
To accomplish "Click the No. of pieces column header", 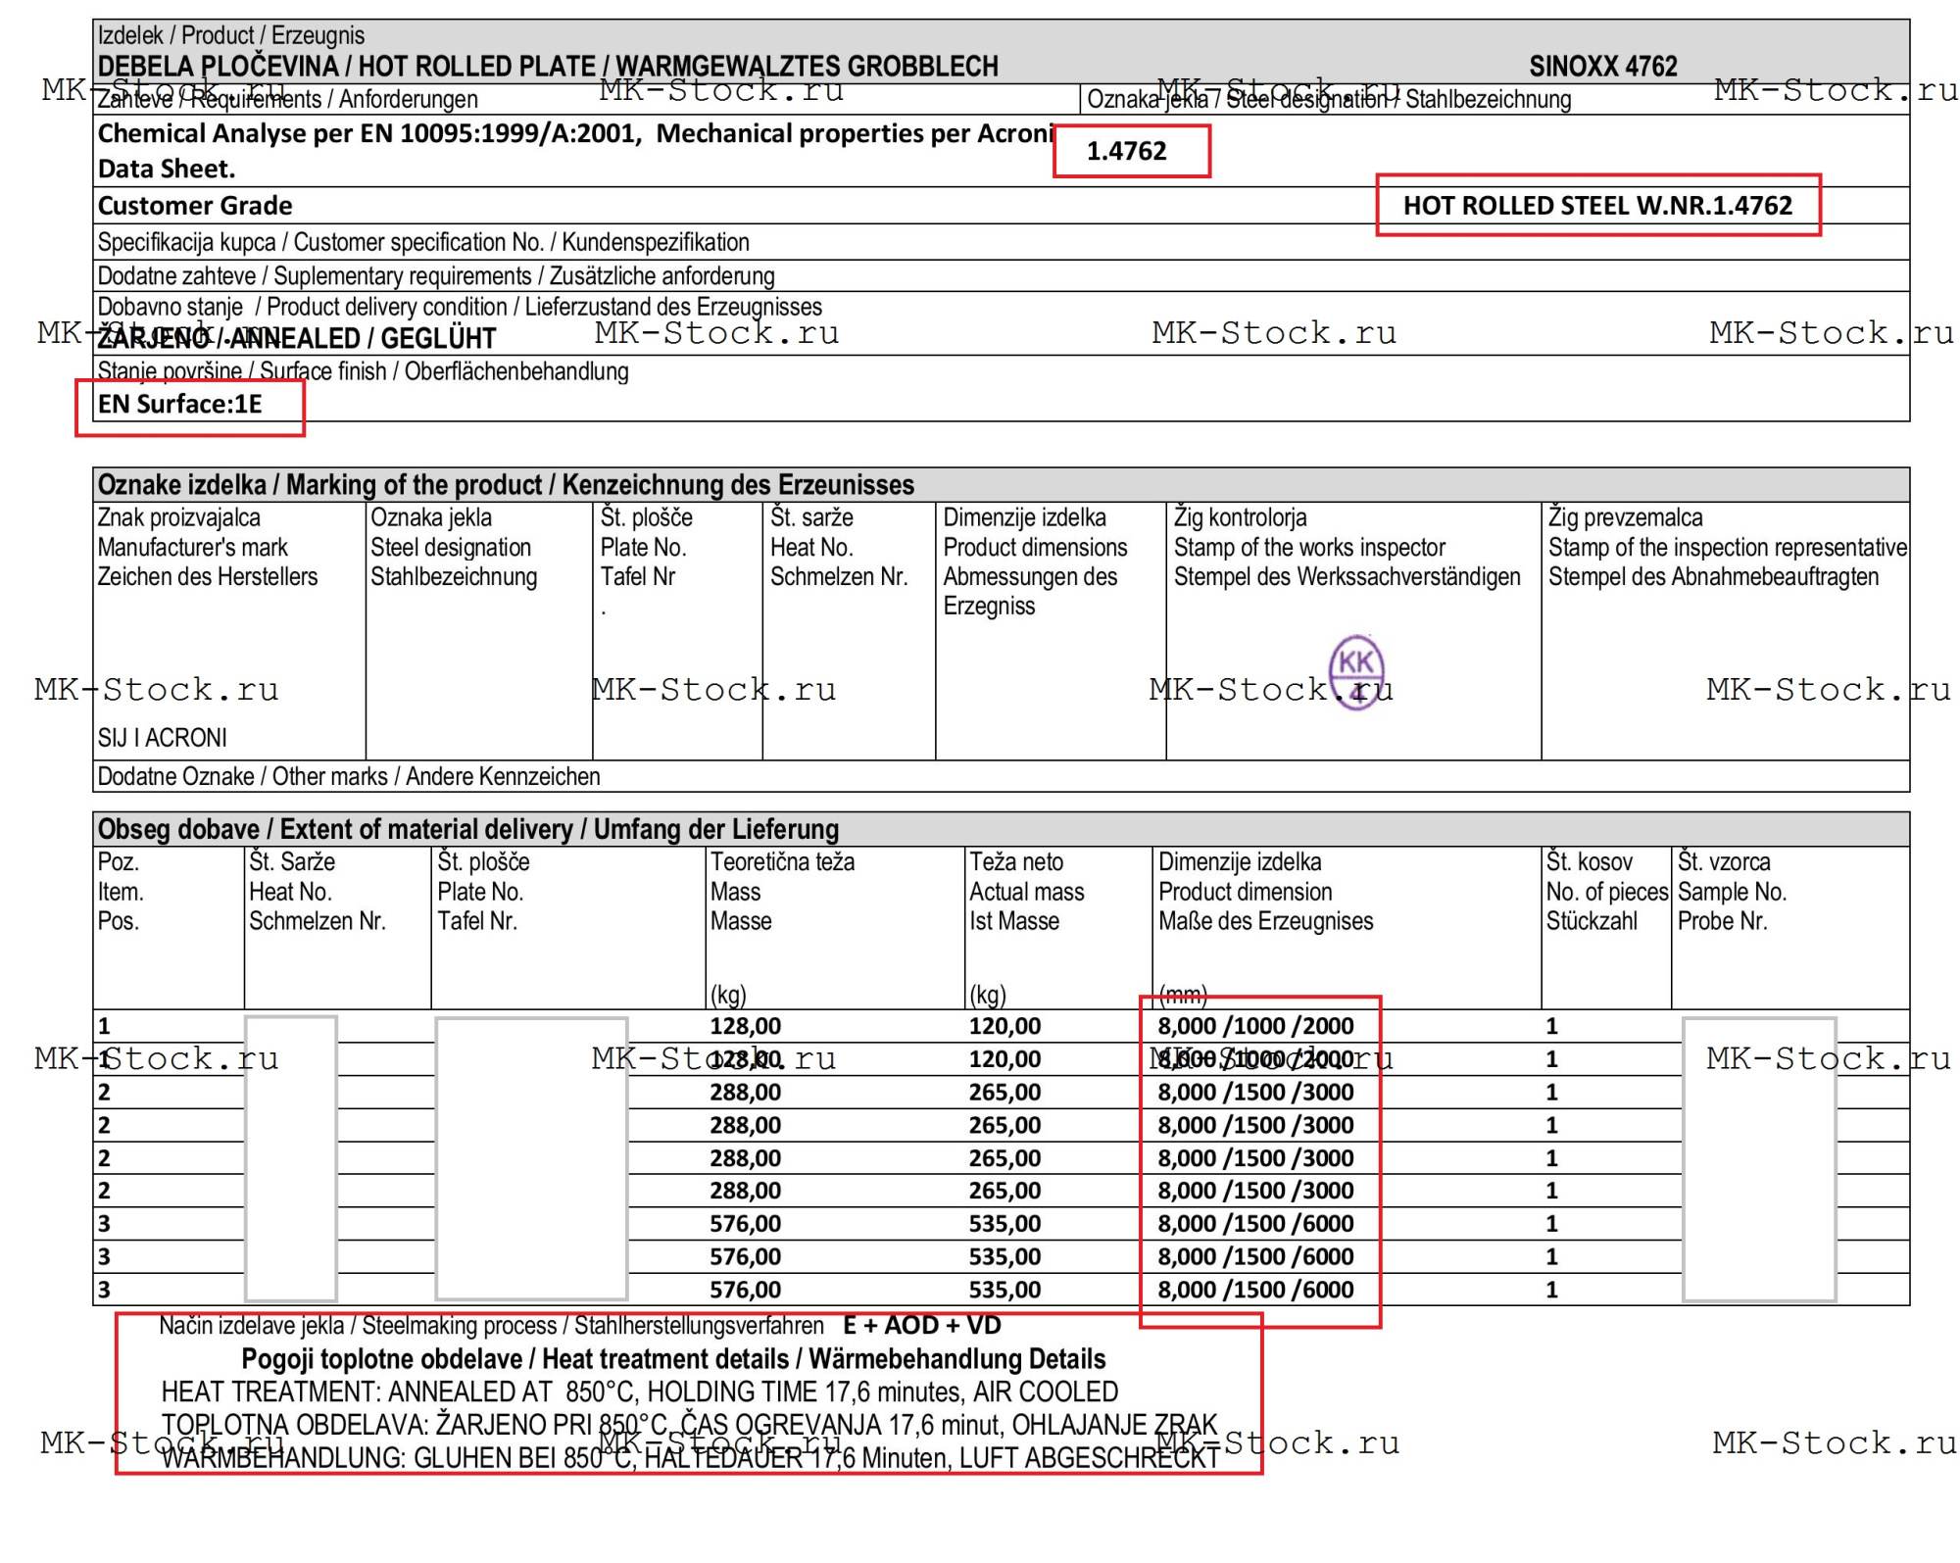I will pos(1607,892).
